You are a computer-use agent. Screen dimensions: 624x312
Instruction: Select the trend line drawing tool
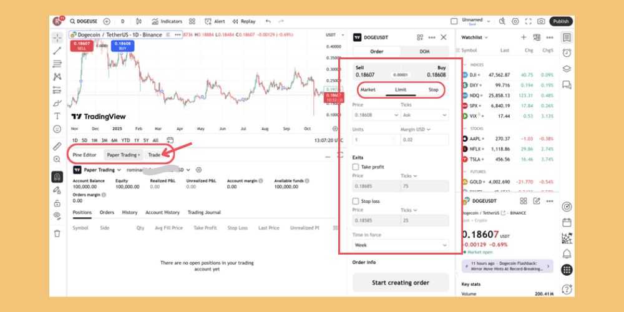point(57,51)
